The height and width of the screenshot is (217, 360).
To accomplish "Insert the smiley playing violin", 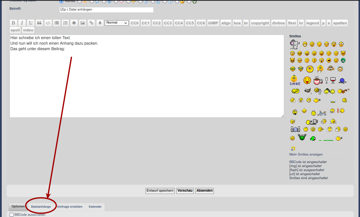I will 343,91.
